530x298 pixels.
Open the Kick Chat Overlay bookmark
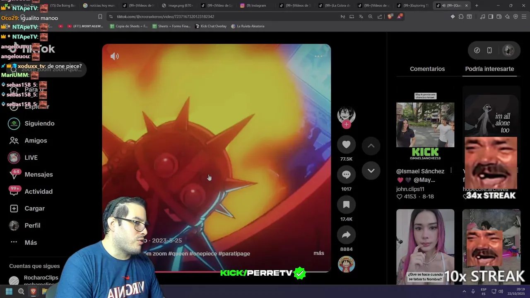(x=211, y=26)
